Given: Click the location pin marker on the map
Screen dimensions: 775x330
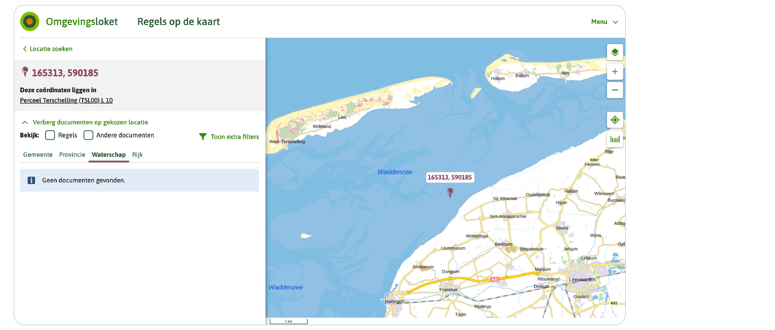Looking at the screenshot, I should click(450, 192).
